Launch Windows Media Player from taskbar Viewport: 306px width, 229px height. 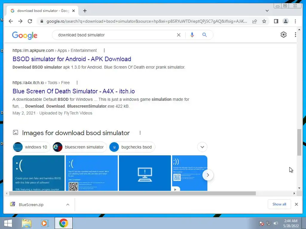(x=44, y=223)
